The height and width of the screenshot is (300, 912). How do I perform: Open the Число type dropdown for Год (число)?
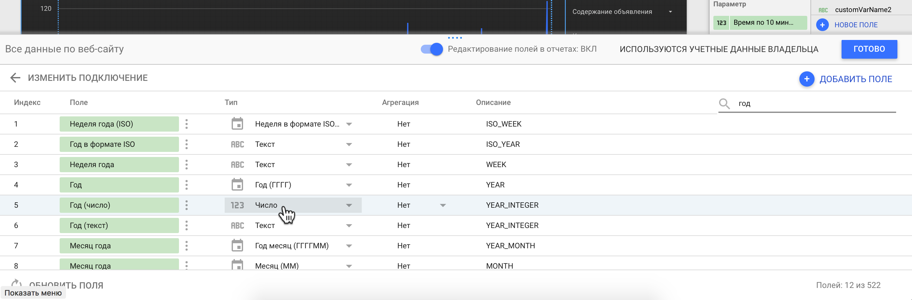point(349,205)
